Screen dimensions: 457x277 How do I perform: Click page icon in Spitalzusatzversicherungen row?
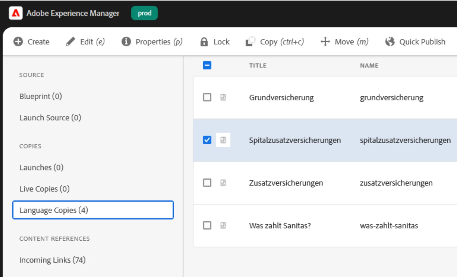pyautogui.click(x=223, y=140)
